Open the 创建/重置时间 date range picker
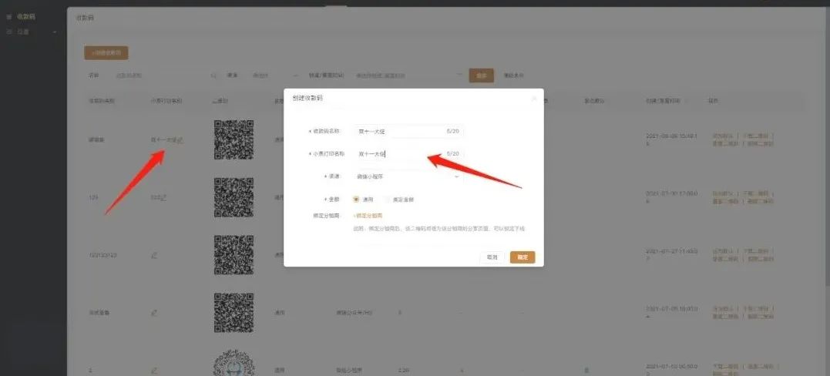The width and height of the screenshot is (830, 376). pos(408,76)
